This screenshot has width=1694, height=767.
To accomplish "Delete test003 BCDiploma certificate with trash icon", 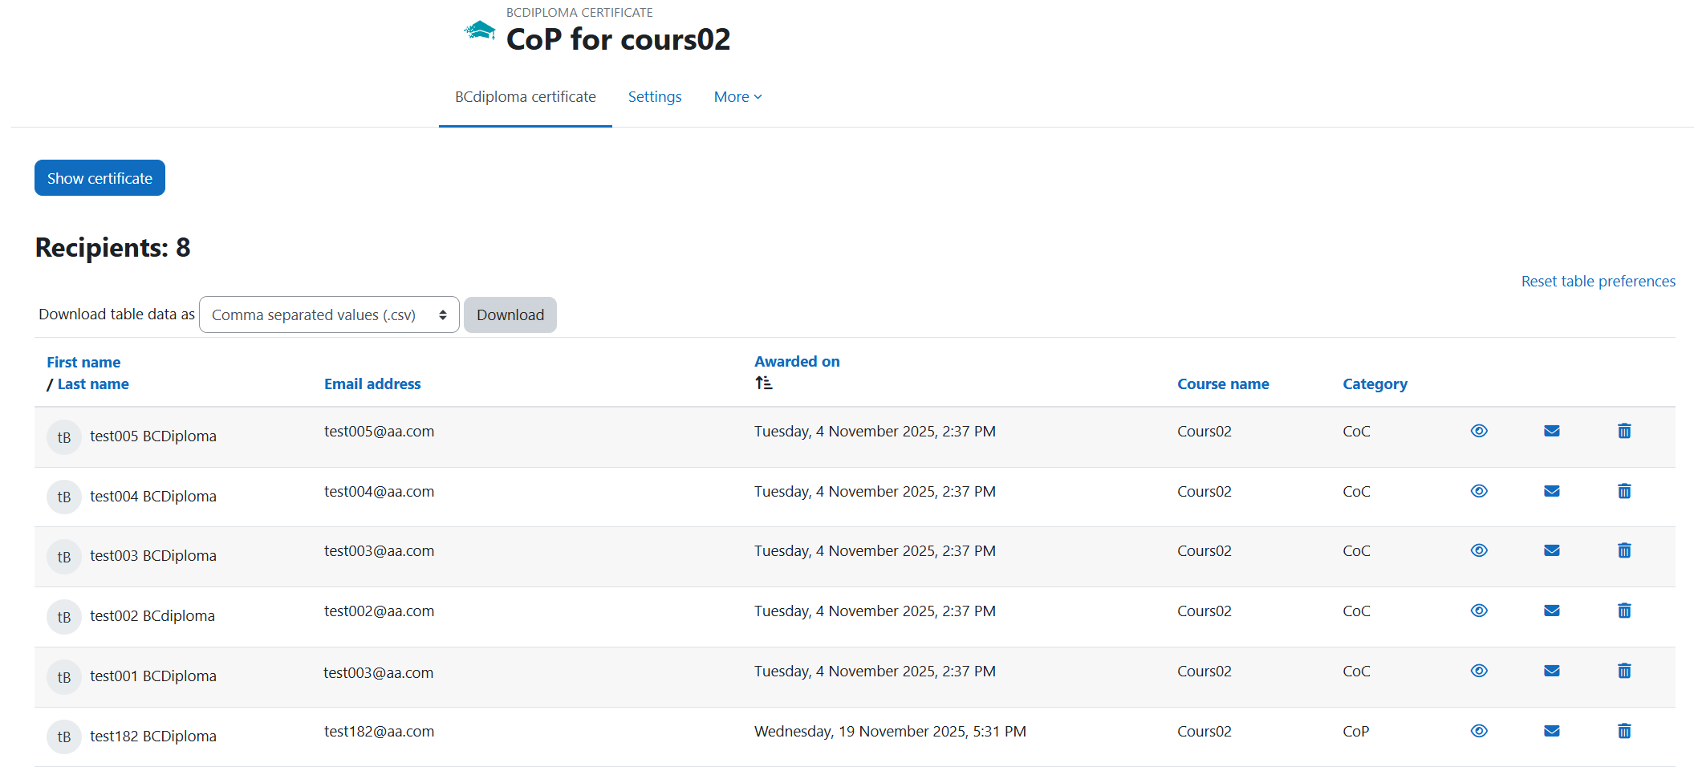I will click(1624, 550).
